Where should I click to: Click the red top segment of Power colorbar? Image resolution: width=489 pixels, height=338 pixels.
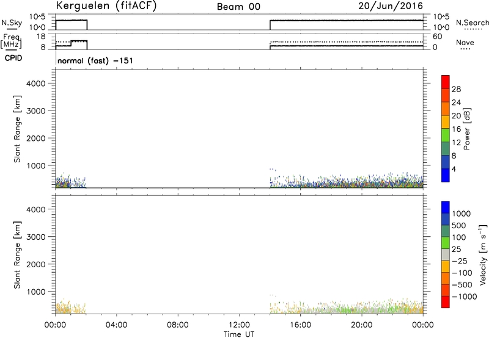coord(446,82)
